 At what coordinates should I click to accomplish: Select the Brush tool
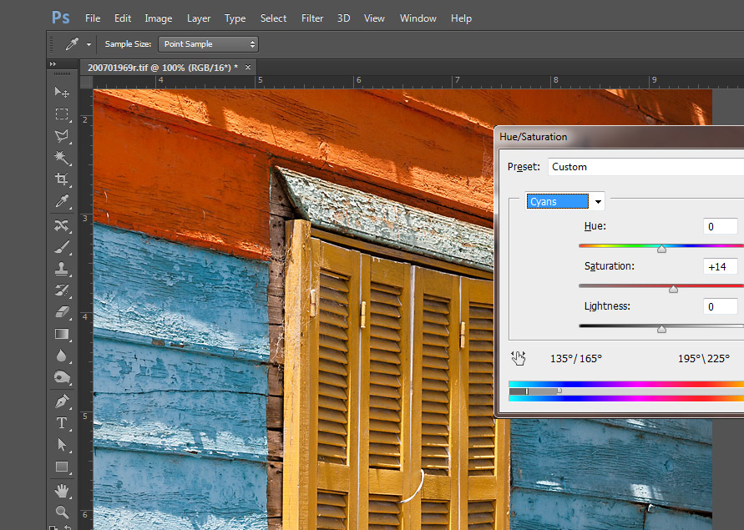click(62, 247)
